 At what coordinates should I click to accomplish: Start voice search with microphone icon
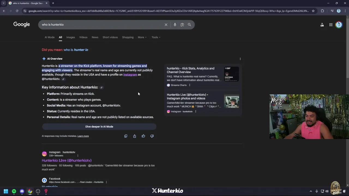coord(175,24)
